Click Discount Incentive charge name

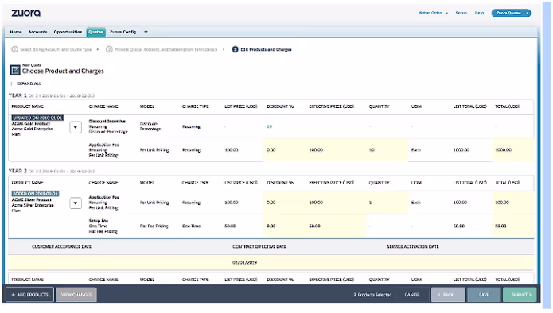click(x=107, y=121)
